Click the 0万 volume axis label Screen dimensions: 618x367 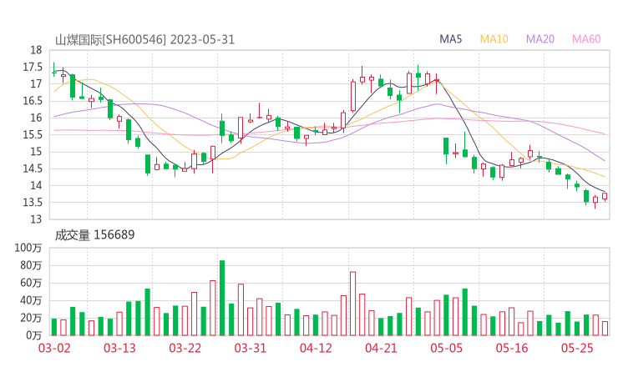(34, 335)
